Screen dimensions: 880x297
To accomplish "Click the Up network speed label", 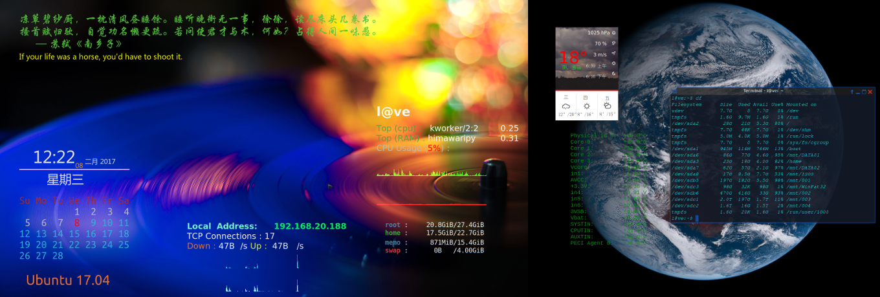I will [258, 246].
